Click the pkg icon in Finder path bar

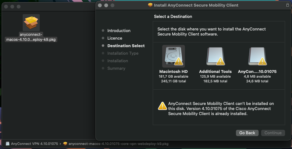[65, 144]
